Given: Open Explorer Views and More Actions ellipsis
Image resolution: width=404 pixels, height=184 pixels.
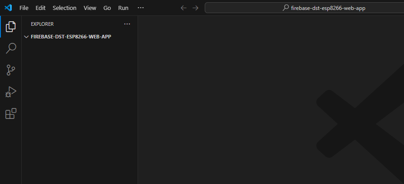Looking at the screenshot, I should 127,24.
